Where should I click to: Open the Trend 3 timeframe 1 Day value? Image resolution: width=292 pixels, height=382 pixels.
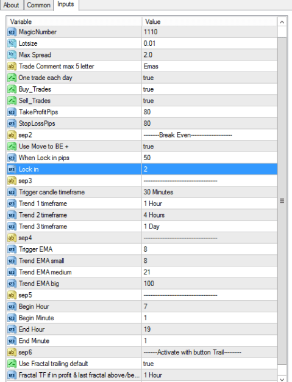210,227
